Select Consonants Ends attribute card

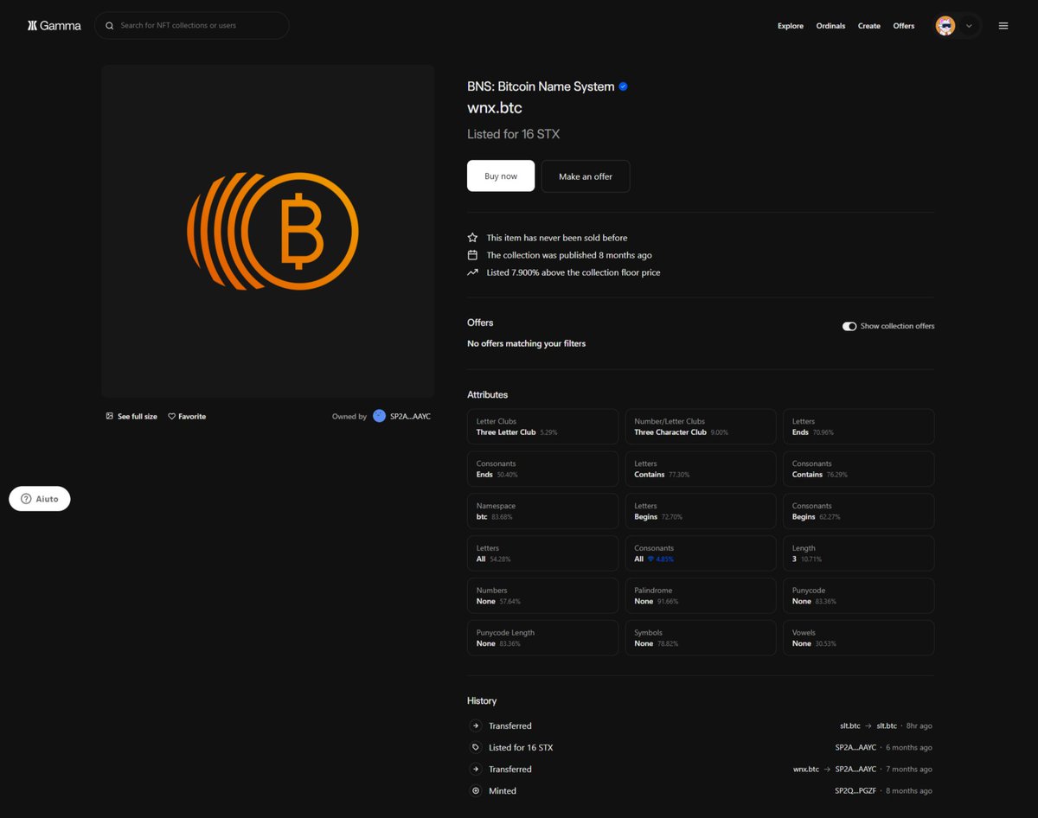coord(542,469)
